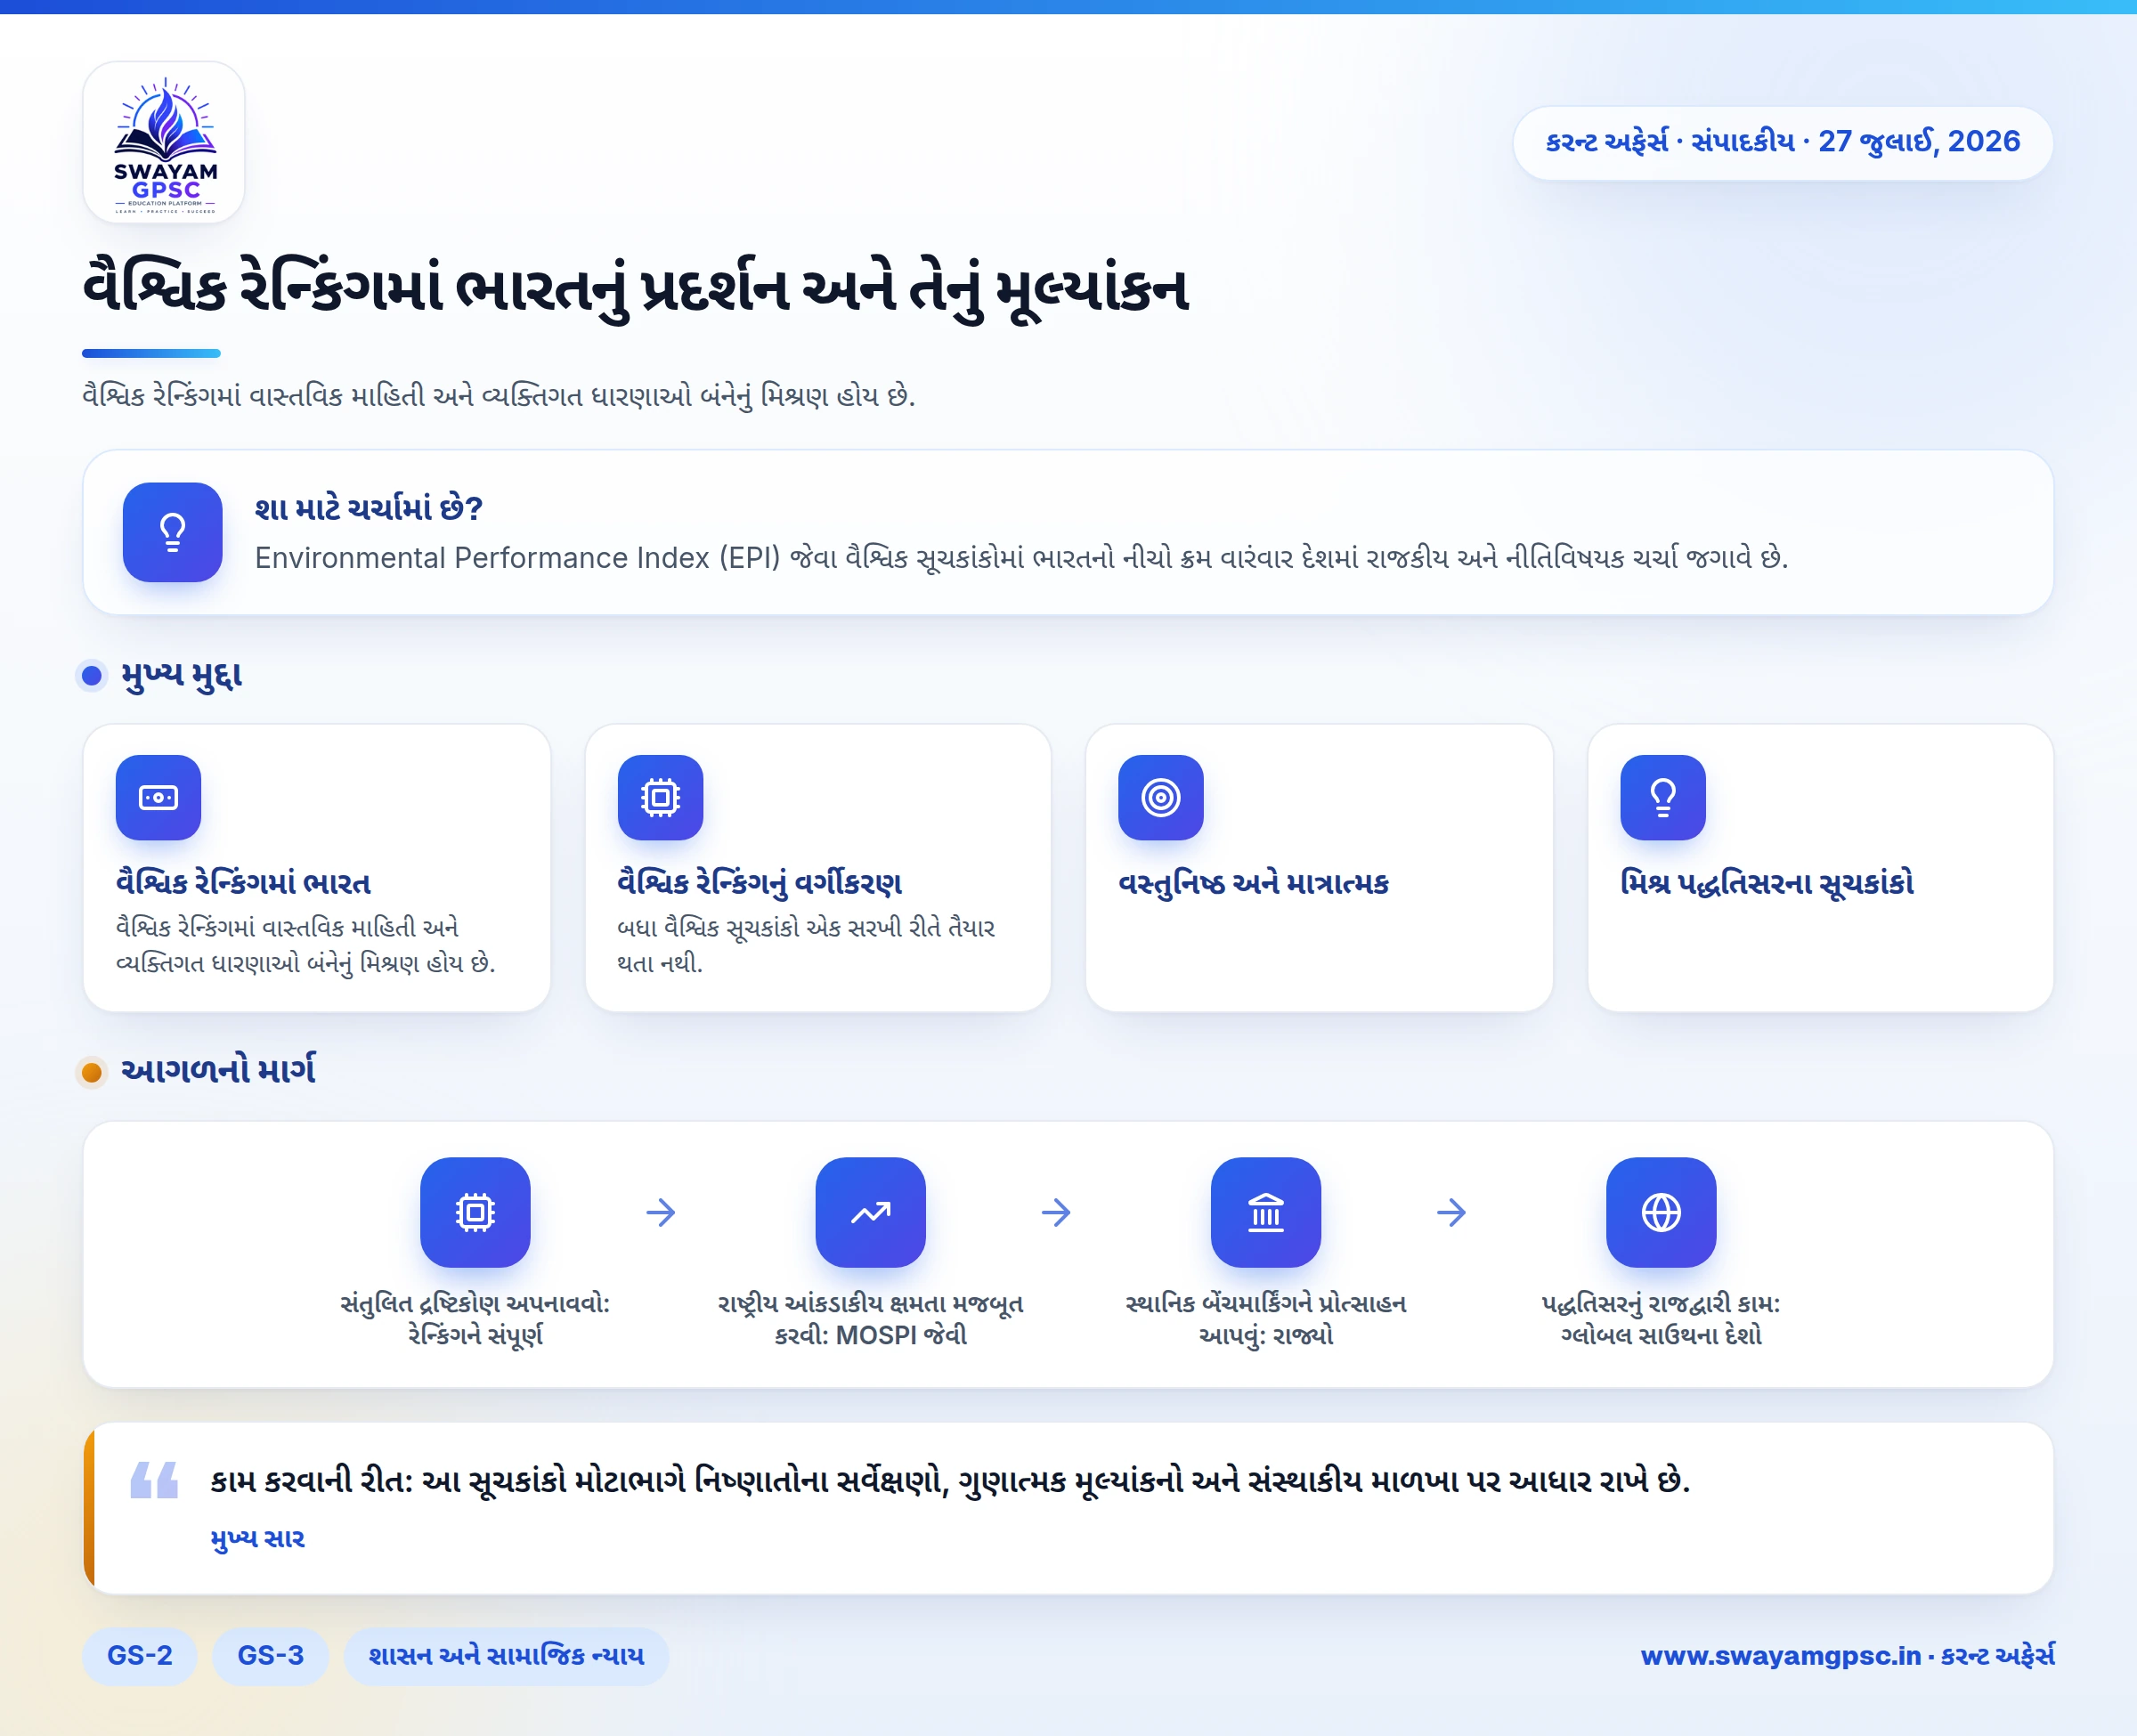
Task: Click the કરન્ટ અફેર્સ · સંપાદકીય date badge
Action: click(1783, 142)
